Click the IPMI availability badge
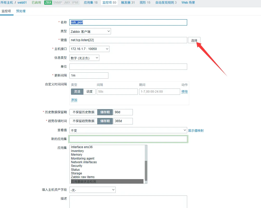 pos(75,3)
